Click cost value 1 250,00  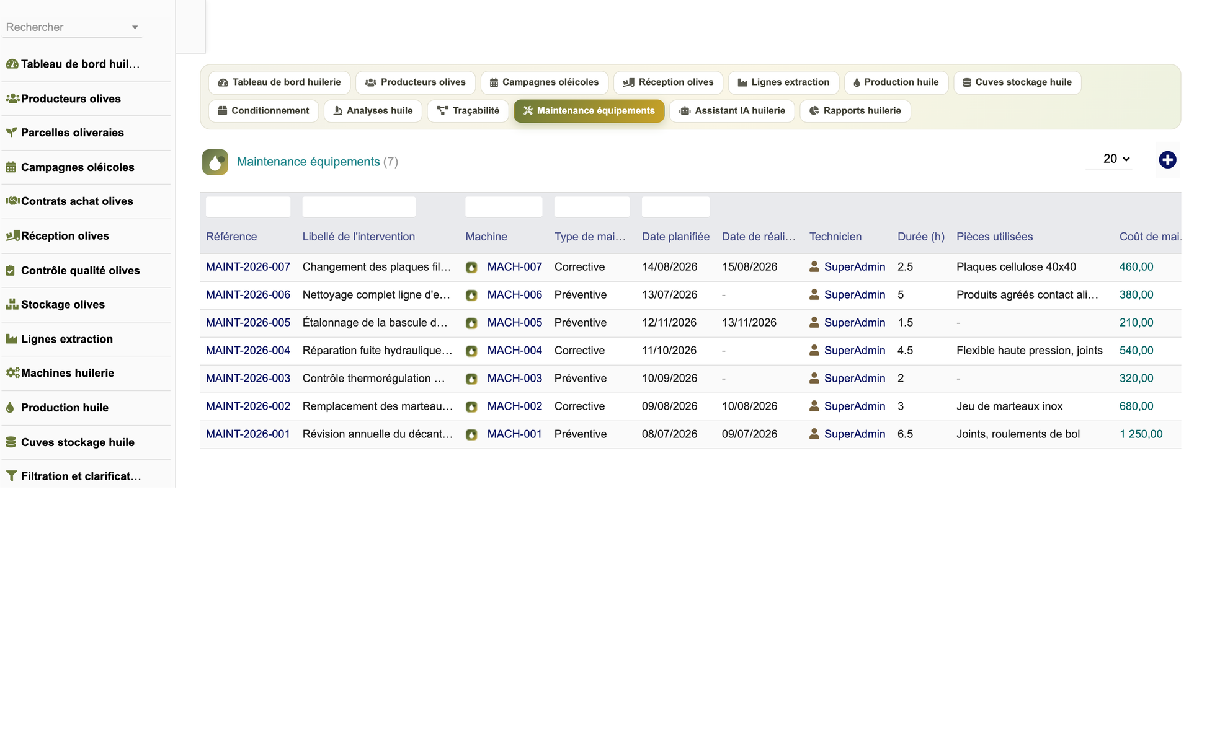tap(1141, 434)
